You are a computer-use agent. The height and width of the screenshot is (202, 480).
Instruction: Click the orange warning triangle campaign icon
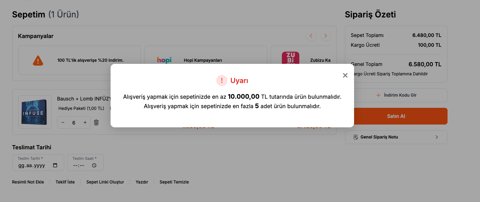pos(38,60)
